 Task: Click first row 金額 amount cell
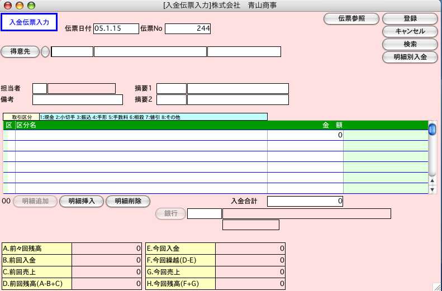pos(305,135)
